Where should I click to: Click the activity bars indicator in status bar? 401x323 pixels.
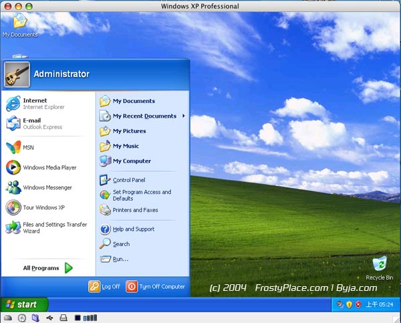[90, 318]
